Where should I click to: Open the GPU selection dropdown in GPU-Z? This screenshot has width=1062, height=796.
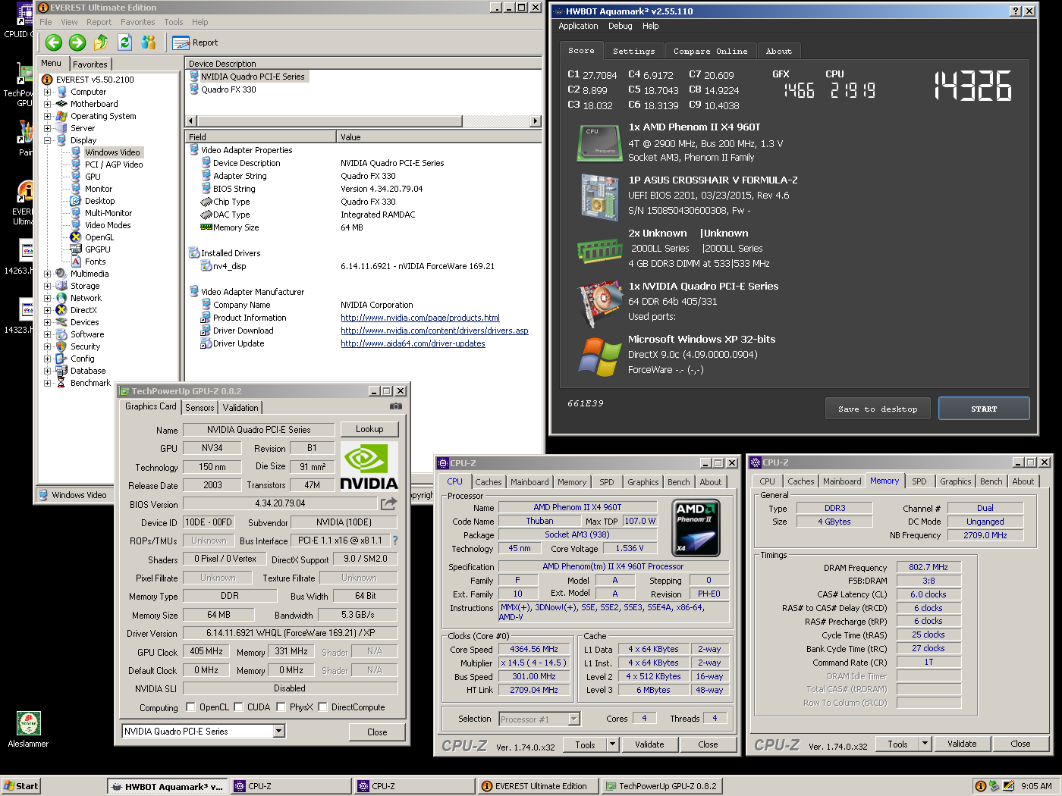[x=279, y=731]
